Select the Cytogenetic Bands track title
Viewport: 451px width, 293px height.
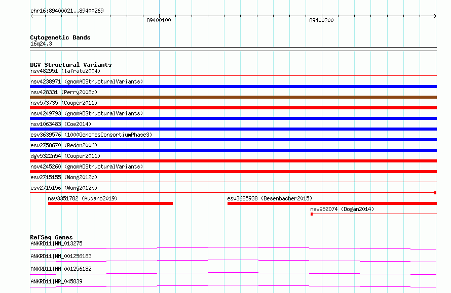click(x=60, y=37)
